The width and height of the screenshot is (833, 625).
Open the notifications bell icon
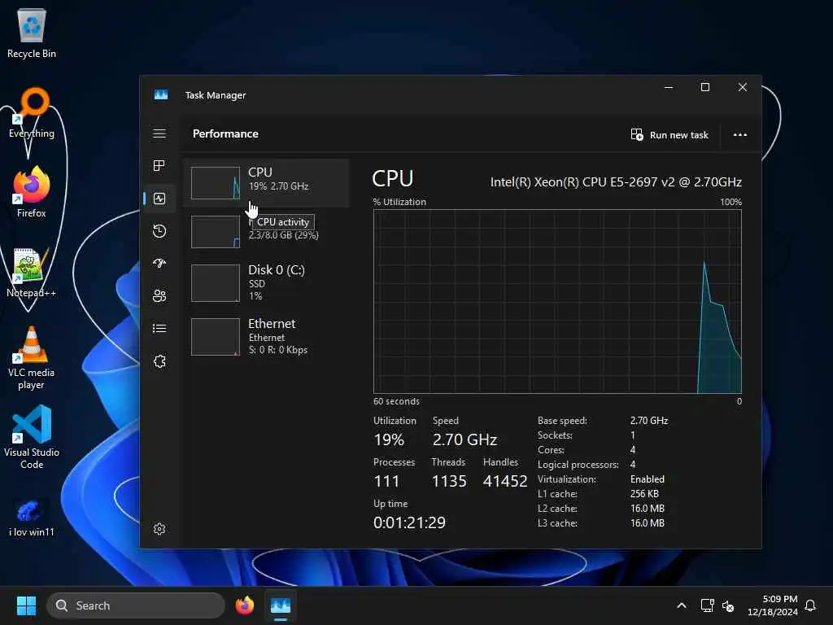point(811,605)
